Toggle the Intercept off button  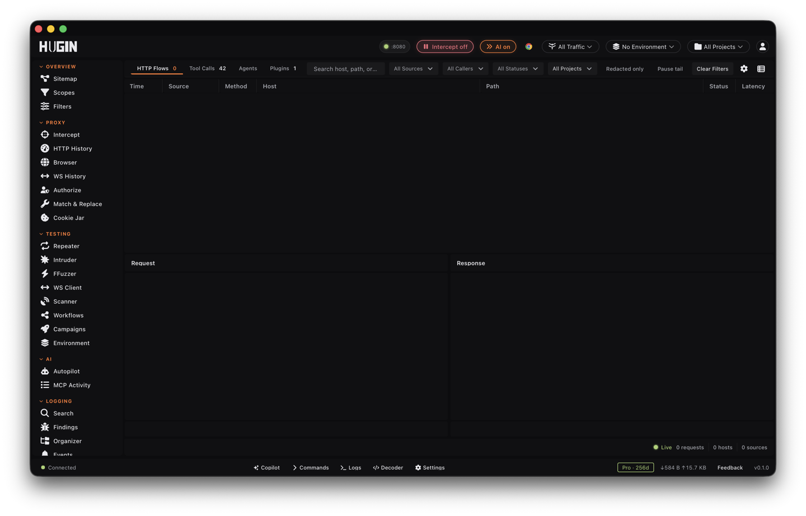pos(445,46)
